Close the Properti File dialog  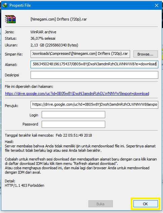click(157, 5)
